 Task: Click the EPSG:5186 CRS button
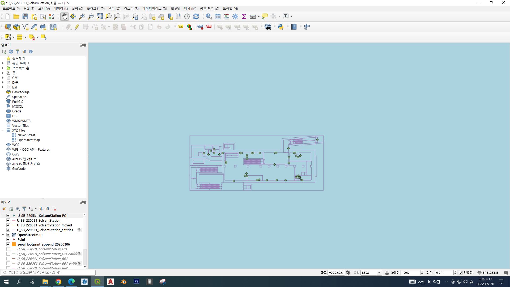point(488,273)
